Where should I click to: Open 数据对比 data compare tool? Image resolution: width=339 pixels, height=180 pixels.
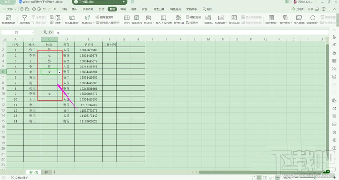click(88, 19)
